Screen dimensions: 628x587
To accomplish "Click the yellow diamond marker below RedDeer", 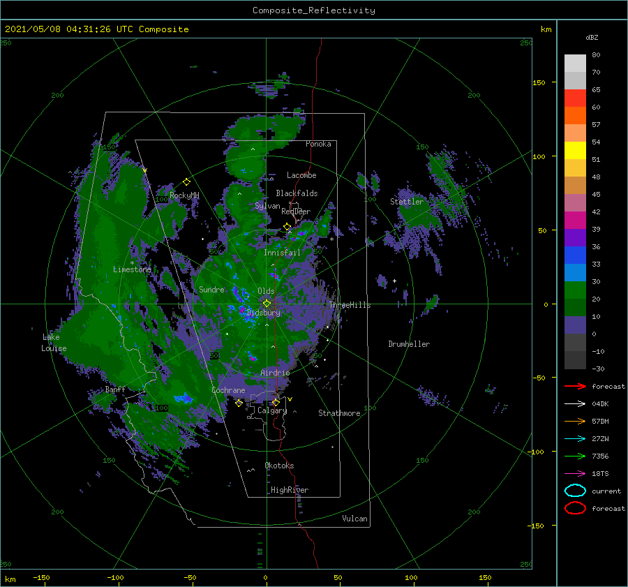I will (287, 227).
